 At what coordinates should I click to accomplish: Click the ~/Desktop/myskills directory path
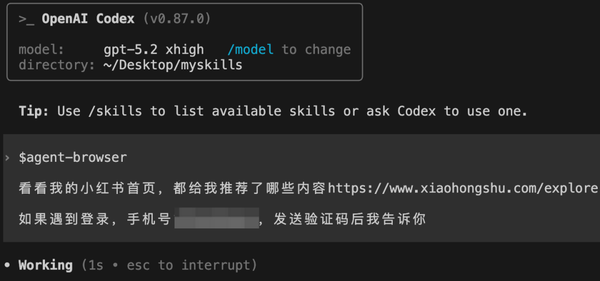tap(173, 65)
